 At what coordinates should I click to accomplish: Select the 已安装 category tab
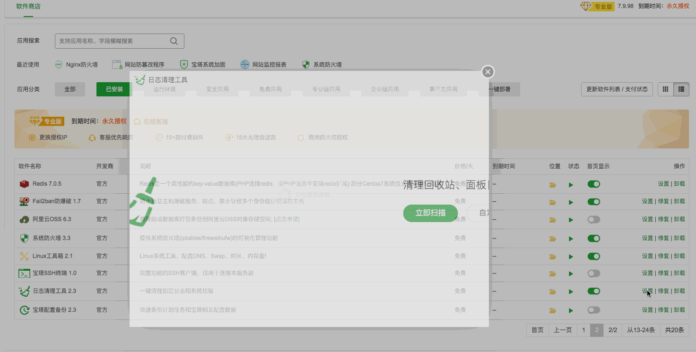(114, 89)
